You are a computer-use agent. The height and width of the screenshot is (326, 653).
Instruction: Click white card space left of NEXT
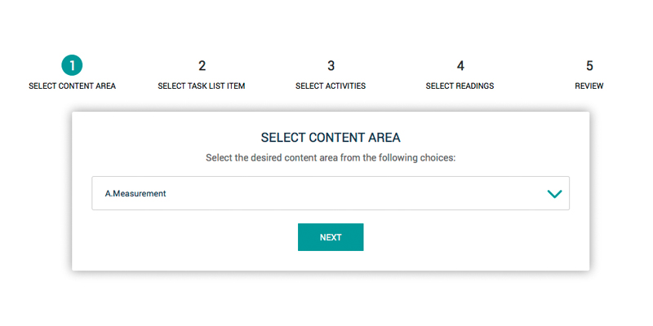pyautogui.click(x=188, y=237)
